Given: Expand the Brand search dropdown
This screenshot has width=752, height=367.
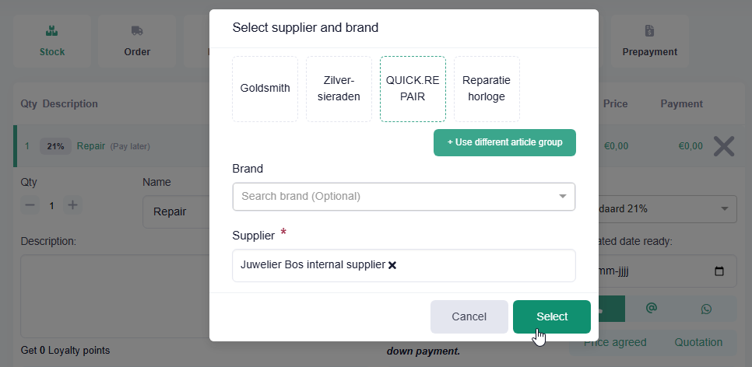Looking at the screenshot, I should click(x=562, y=197).
